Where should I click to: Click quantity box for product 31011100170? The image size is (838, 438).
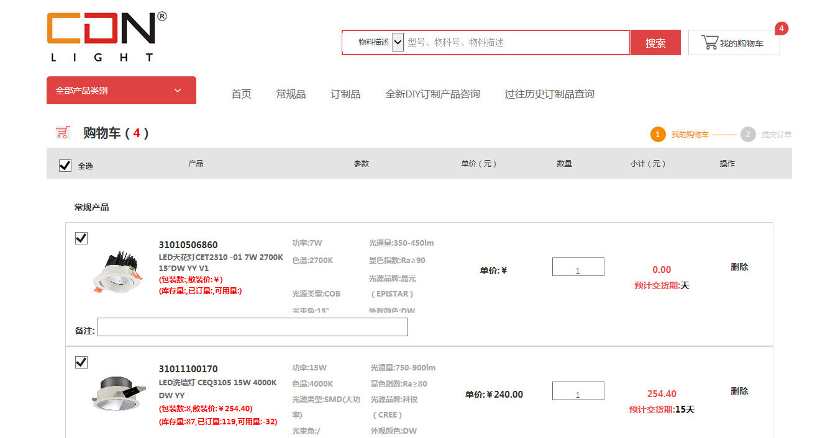click(578, 391)
